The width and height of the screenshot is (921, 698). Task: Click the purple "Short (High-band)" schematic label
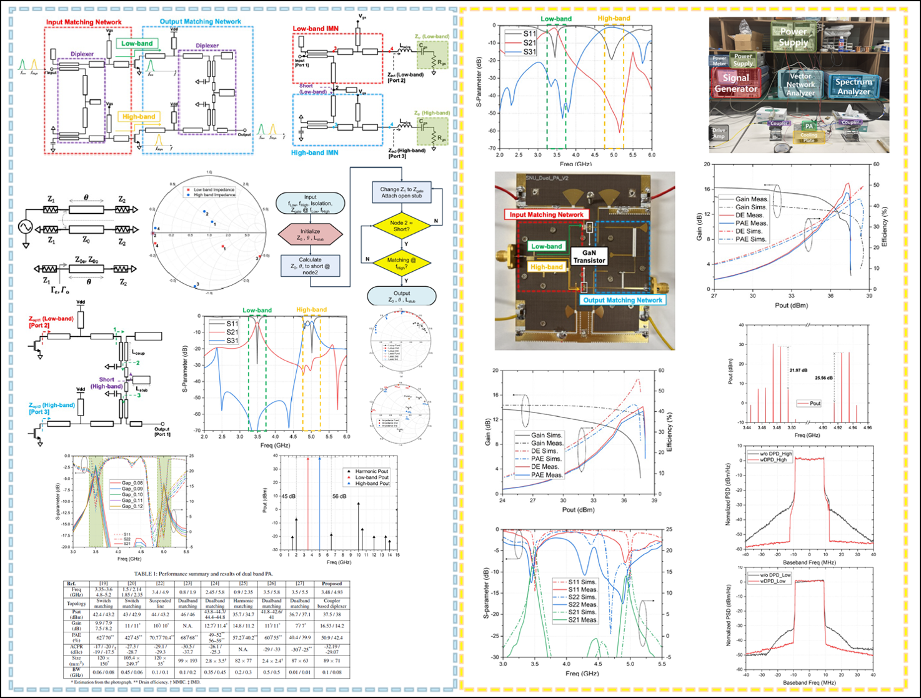point(106,383)
